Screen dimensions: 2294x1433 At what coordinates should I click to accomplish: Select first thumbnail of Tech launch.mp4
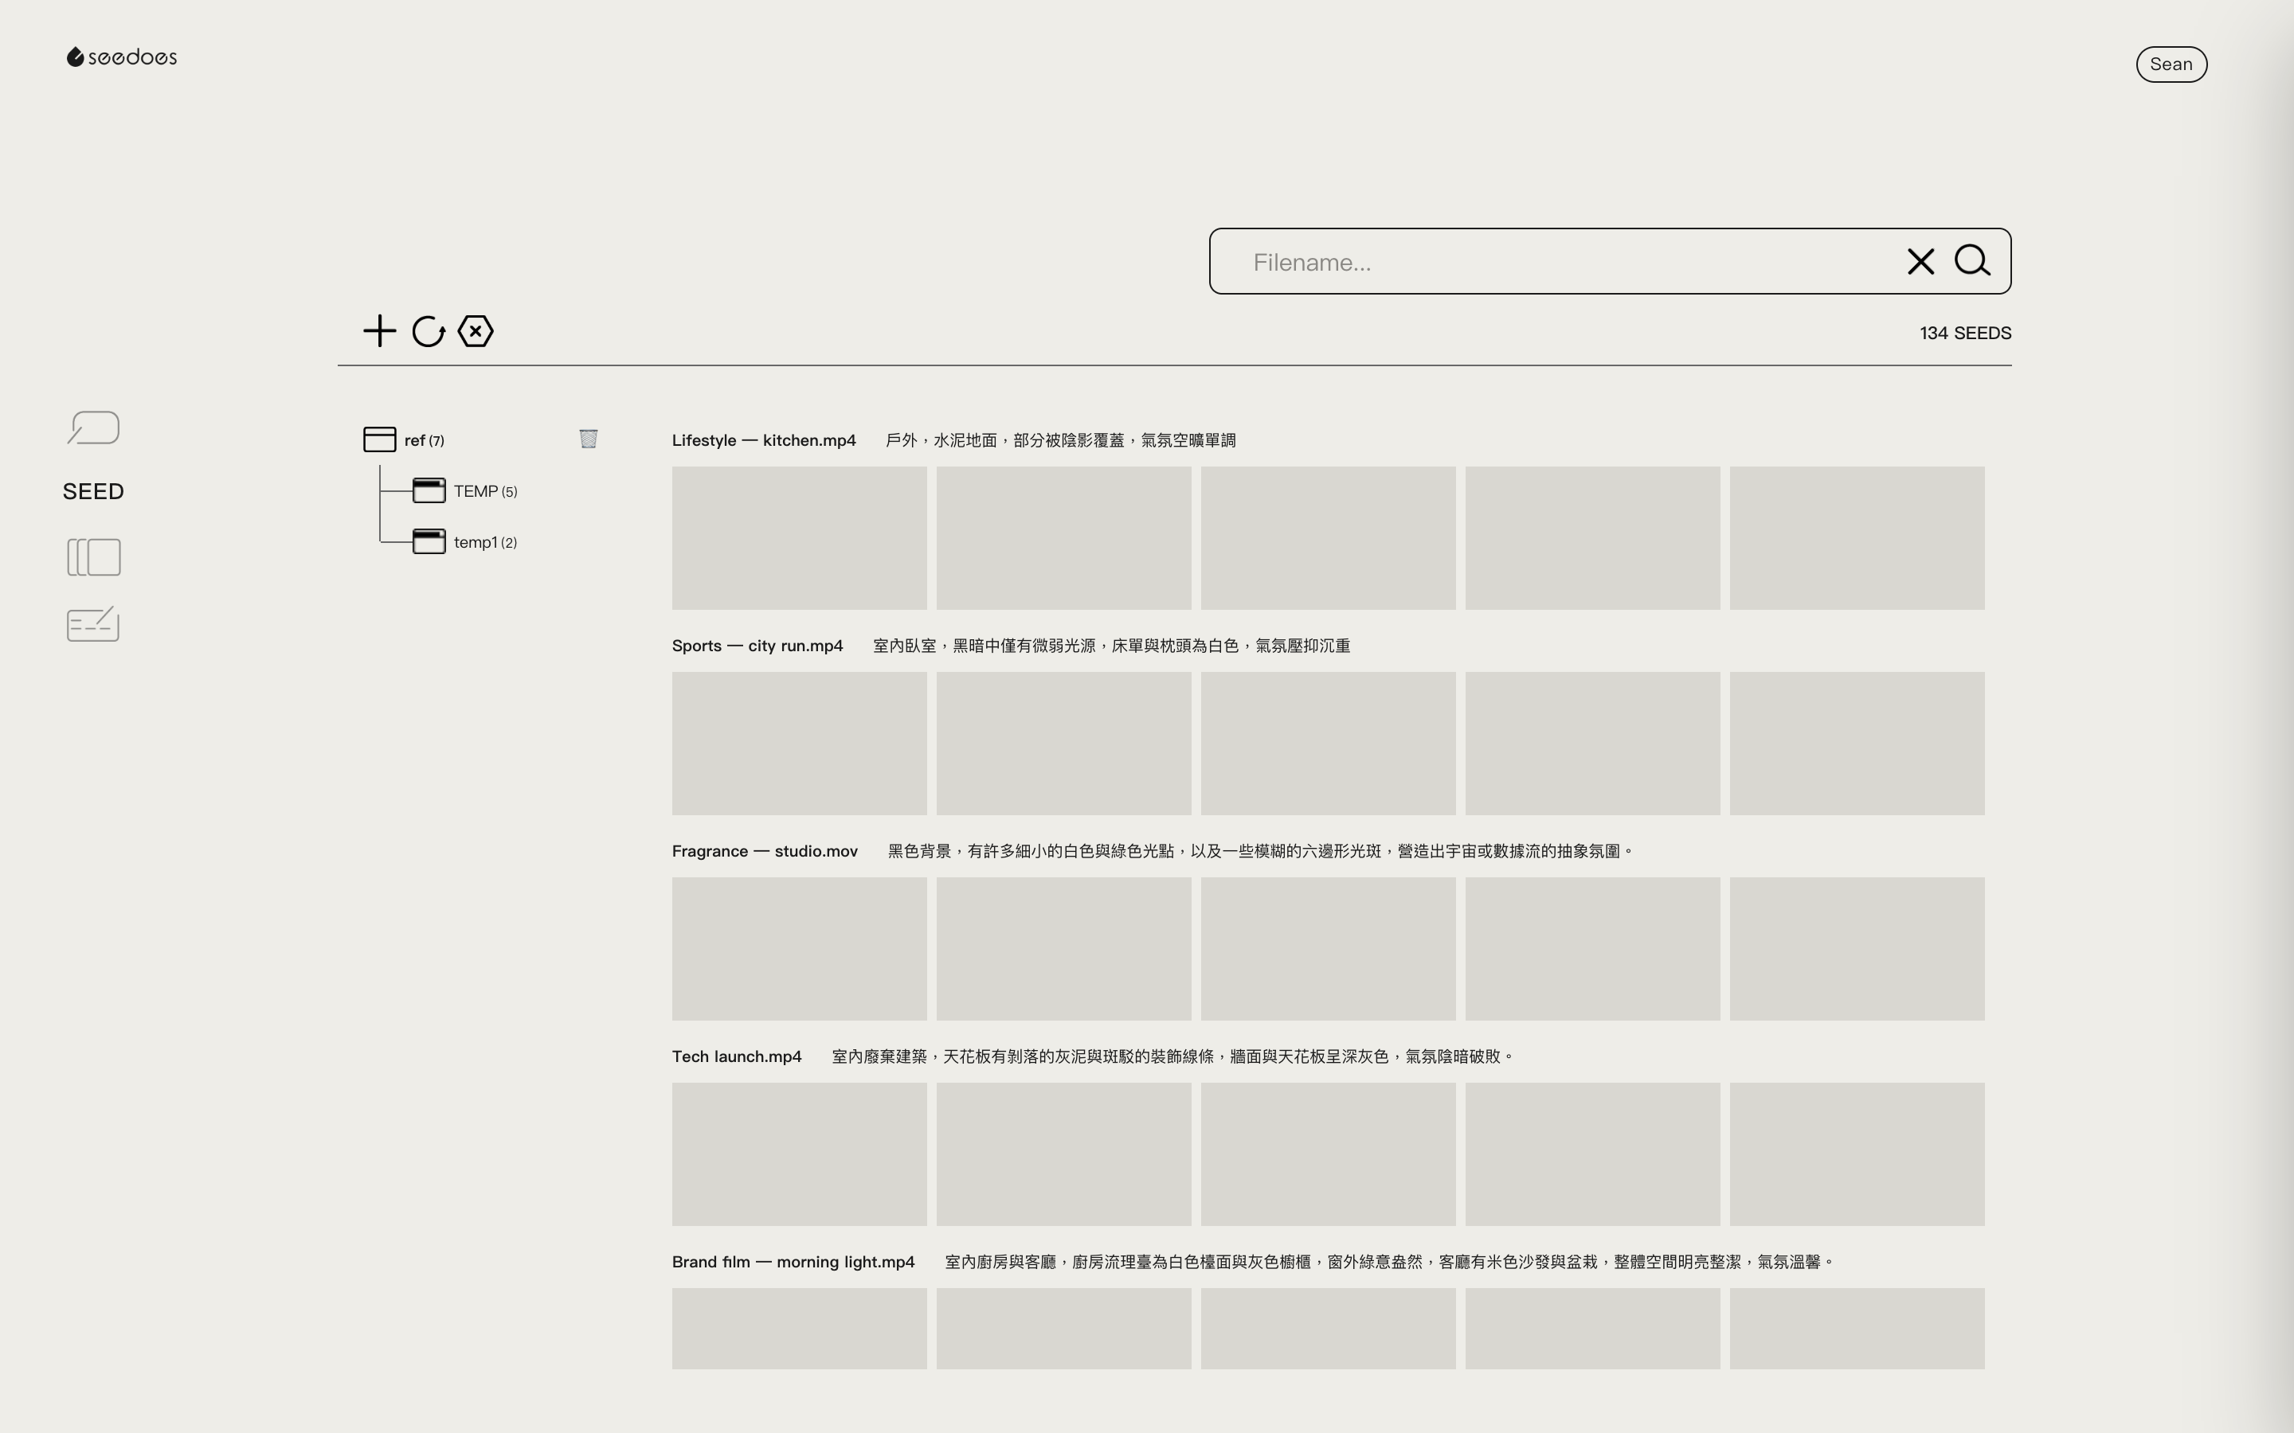click(799, 1154)
